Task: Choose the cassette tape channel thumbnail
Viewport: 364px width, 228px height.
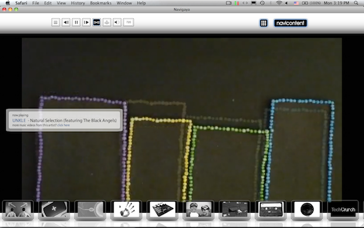Action: pos(271,210)
